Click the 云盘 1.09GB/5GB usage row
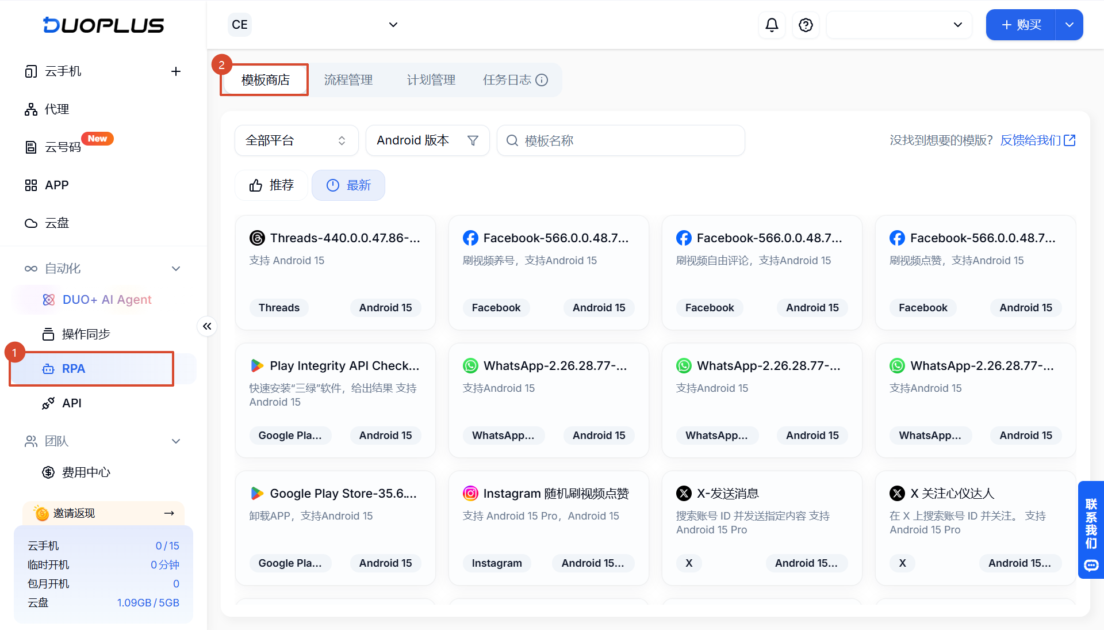The height and width of the screenshot is (630, 1104). point(103,603)
